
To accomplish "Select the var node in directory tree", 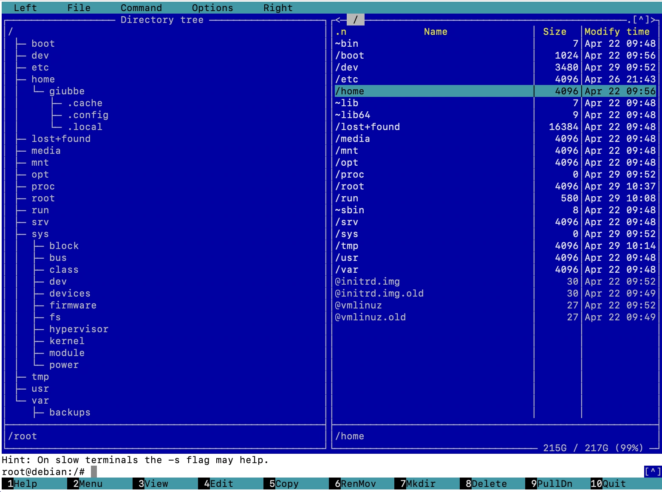I will (x=40, y=401).
